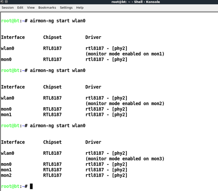Open the View menu
218x191 pixels.
pyautogui.click(x=31, y=7)
